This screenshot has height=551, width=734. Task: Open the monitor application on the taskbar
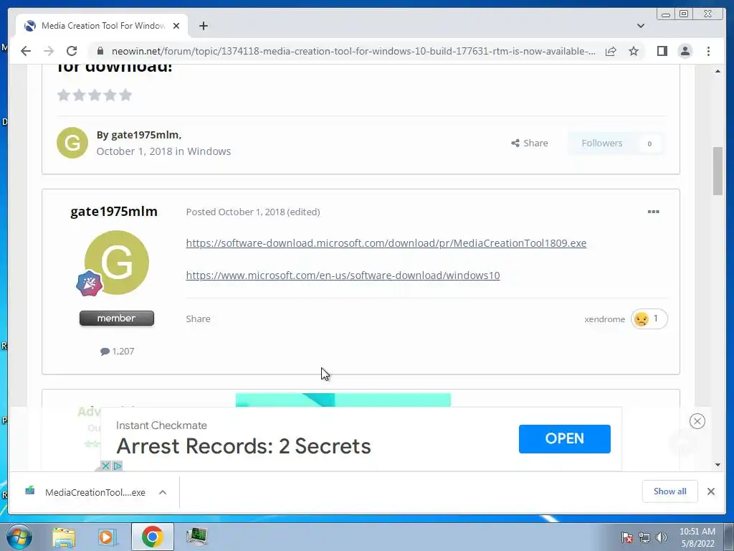pos(196,537)
